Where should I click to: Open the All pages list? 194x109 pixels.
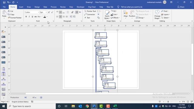(34, 97)
